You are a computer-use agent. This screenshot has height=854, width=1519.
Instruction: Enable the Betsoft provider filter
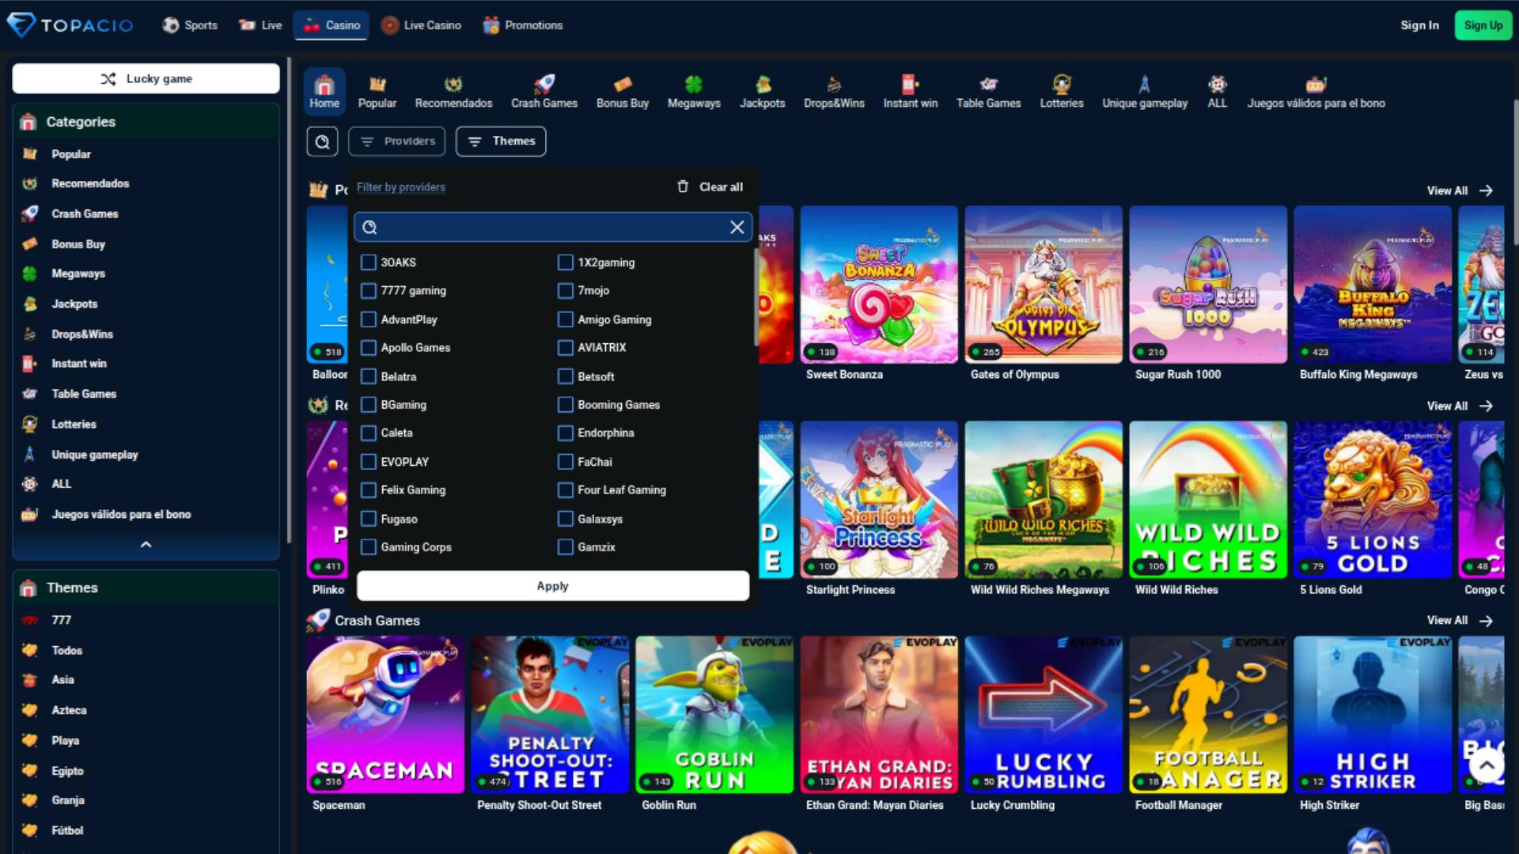pos(565,376)
